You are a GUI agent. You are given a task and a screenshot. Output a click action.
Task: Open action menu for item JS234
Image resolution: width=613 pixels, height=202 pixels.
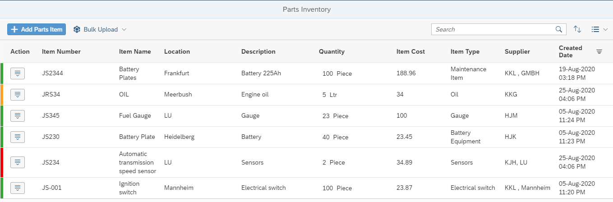(x=18, y=162)
